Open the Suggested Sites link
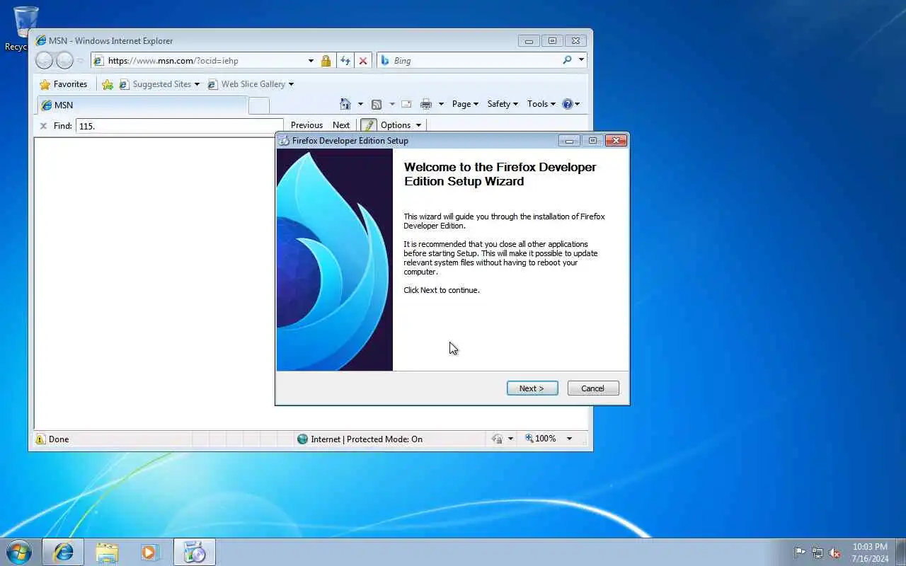 [159, 84]
